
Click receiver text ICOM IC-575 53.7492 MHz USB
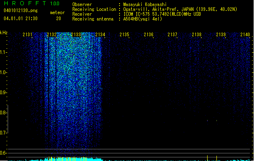click(162, 14)
